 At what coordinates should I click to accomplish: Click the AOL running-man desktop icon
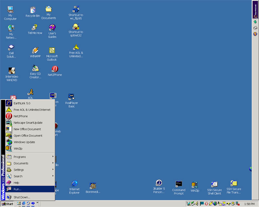click(x=30, y=94)
